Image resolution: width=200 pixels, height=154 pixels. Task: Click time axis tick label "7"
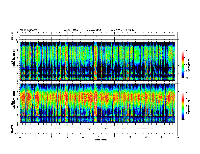pos(130,137)
